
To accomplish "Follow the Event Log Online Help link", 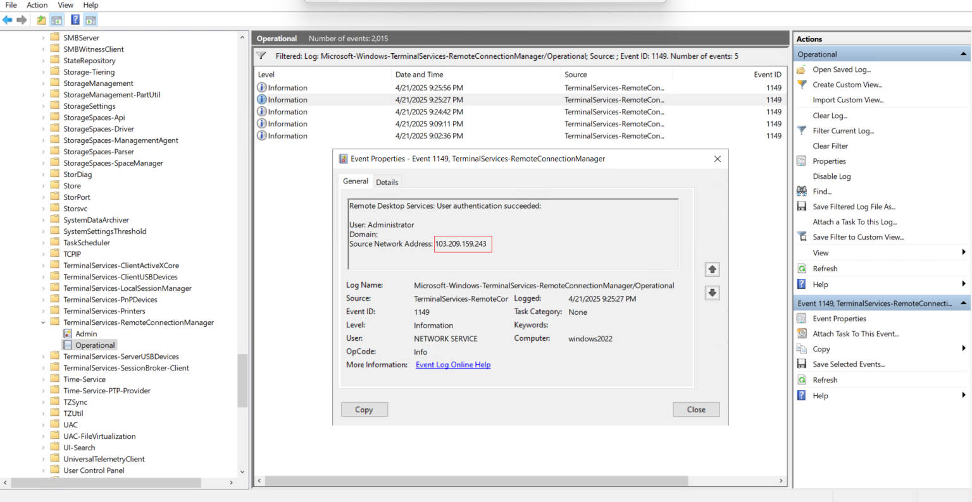I will click(452, 364).
